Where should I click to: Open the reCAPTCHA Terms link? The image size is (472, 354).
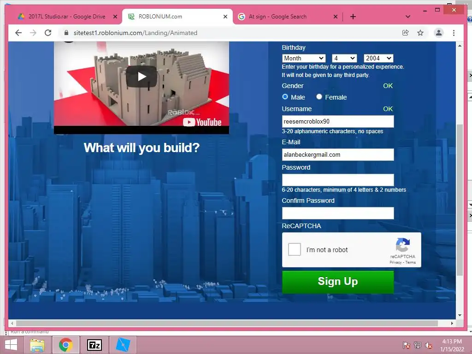(x=410, y=262)
